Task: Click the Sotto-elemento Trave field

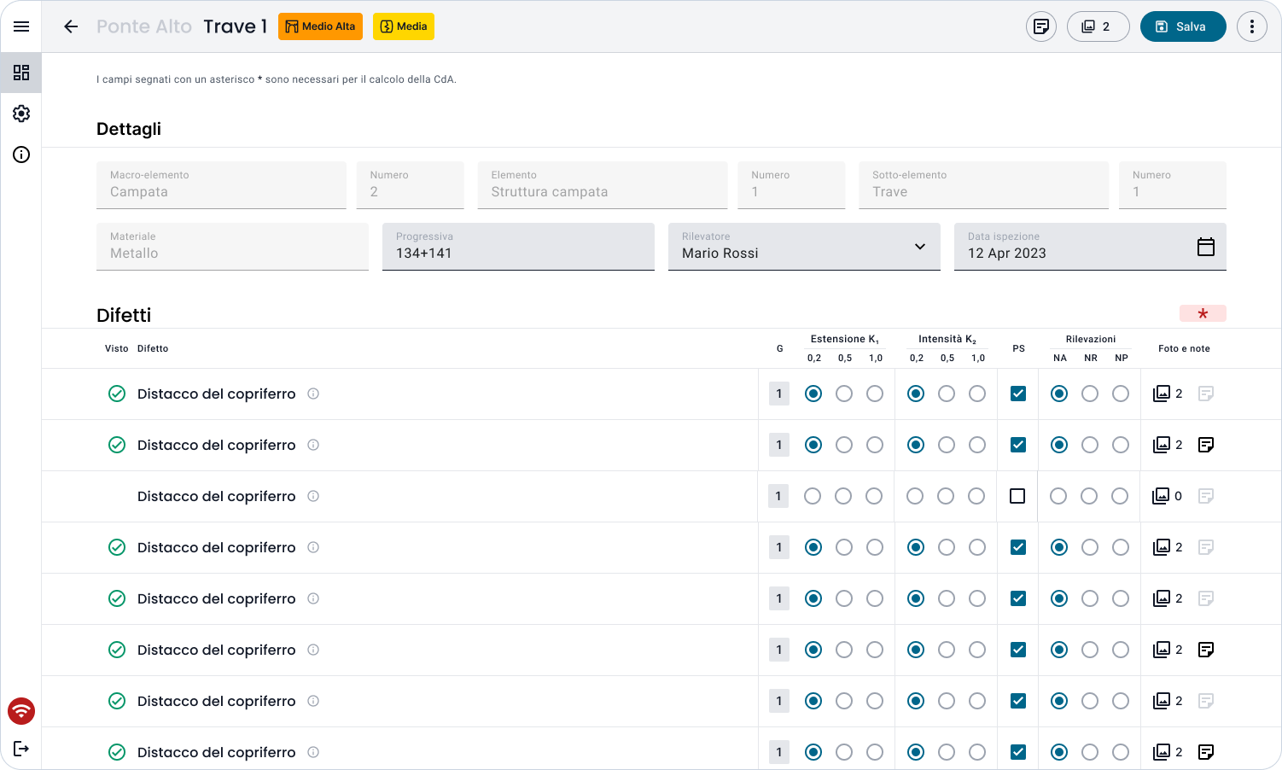Action: pos(983,185)
